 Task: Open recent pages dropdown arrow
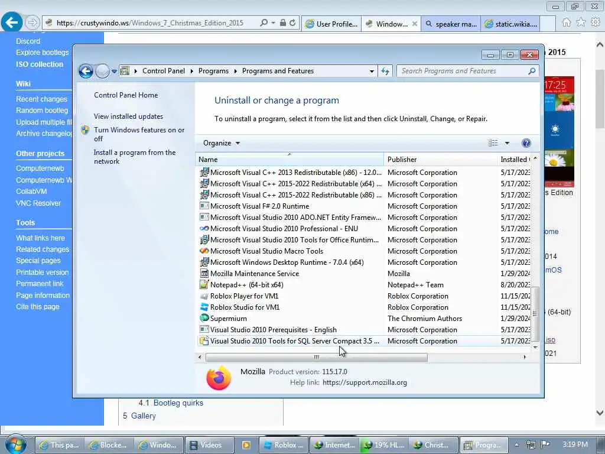114,72
